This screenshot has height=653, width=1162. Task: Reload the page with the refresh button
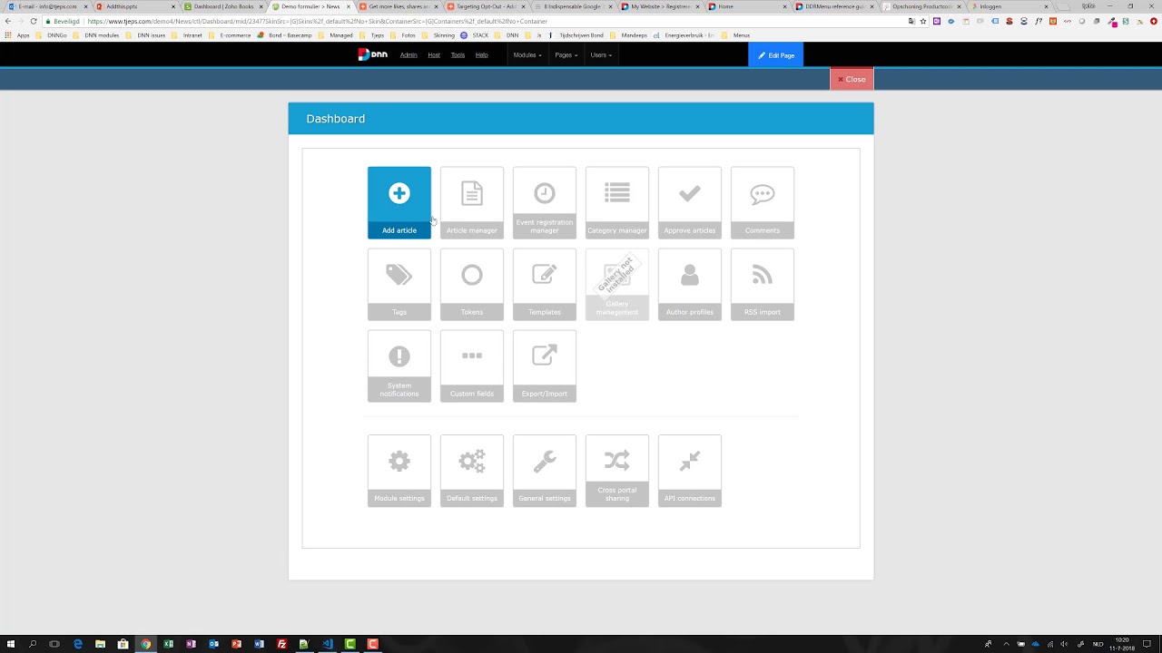(34, 21)
